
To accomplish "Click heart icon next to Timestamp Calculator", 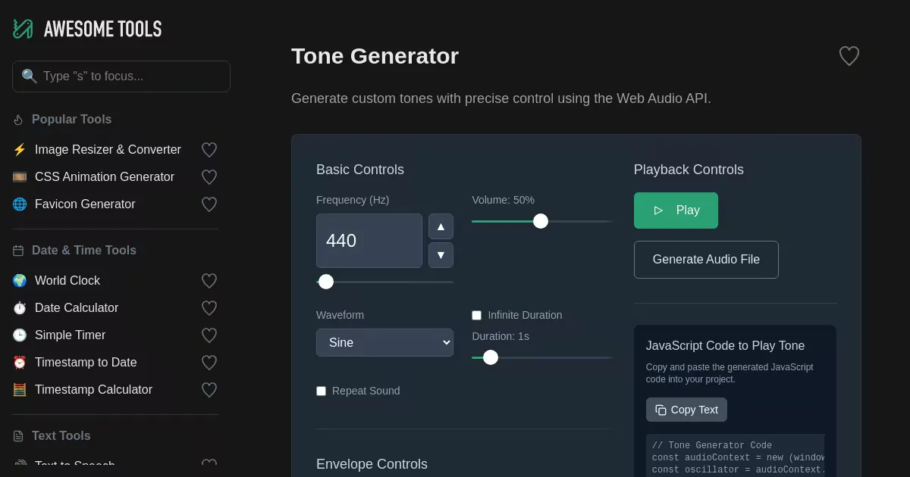I will [209, 390].
